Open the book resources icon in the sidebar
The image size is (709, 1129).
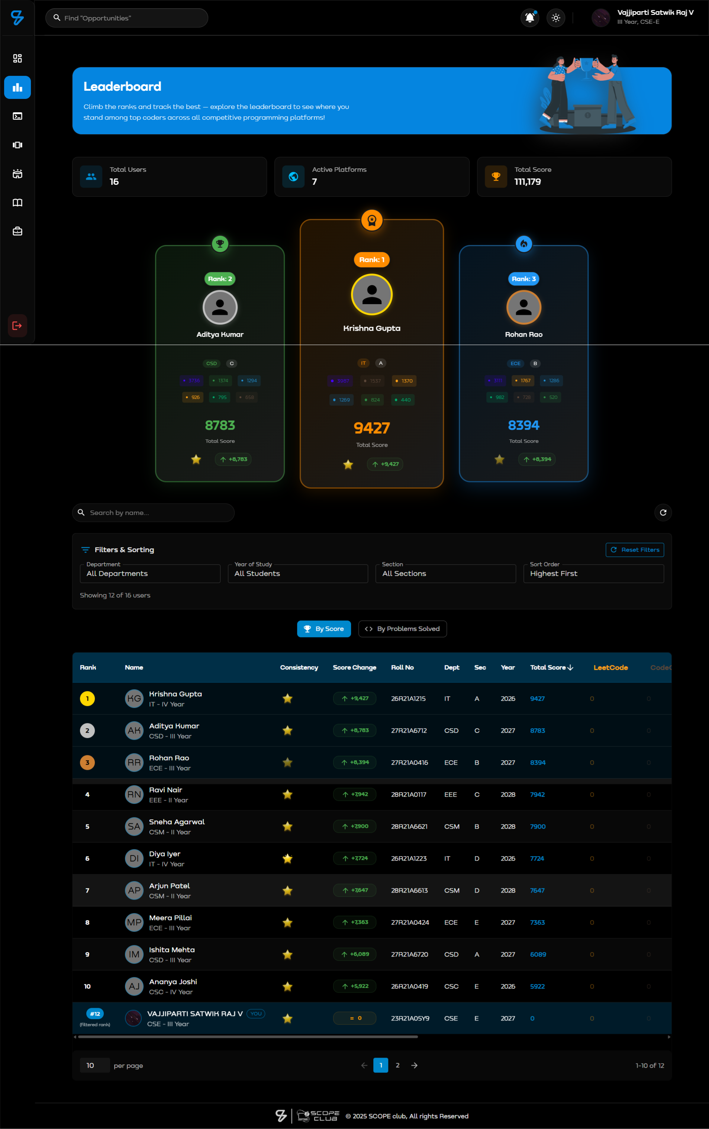click(x=17, y=202)
